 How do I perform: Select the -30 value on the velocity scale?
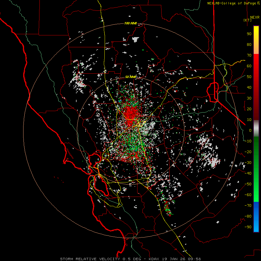pyautogui.click(x=248, y=163)
